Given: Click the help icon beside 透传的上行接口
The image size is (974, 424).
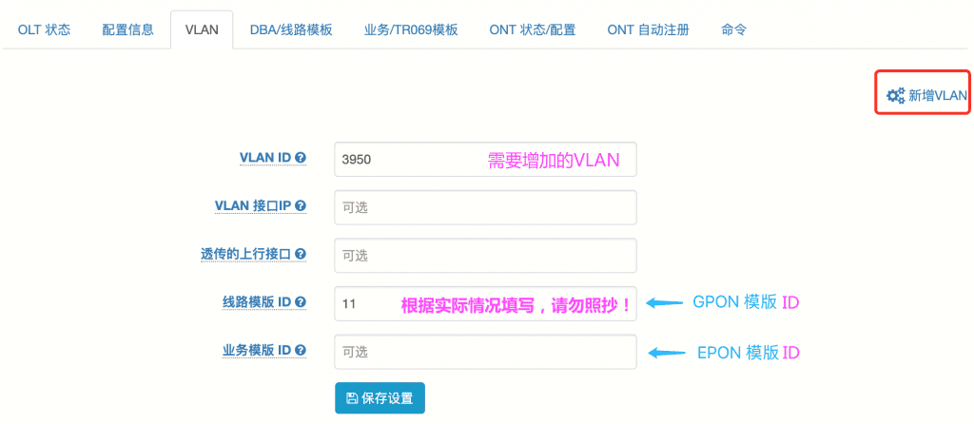Looking at the screenshot, I should click(x=301, y=254).
